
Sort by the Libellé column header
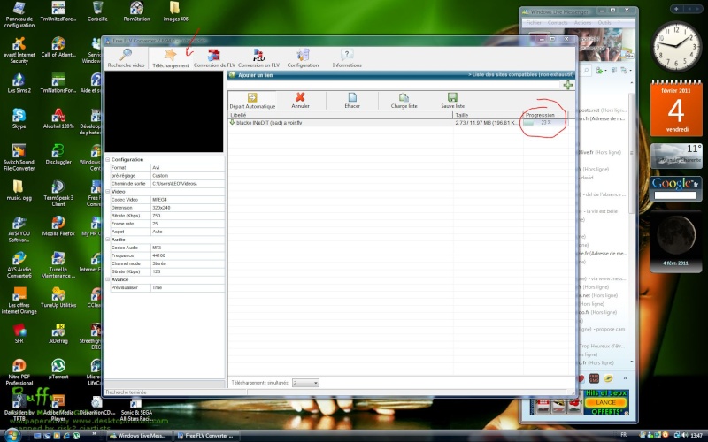coord(341,115)
